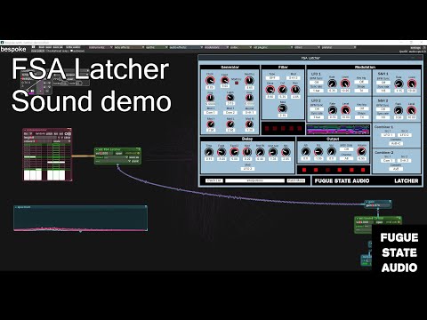Image resolution: width=427 pixels, height=320 pixels.
Task: Open the pulse dropdown menu
Action: click(240, 47)
